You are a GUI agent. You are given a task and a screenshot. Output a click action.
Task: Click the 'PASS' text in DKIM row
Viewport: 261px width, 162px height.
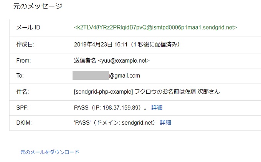click(82, 123)
